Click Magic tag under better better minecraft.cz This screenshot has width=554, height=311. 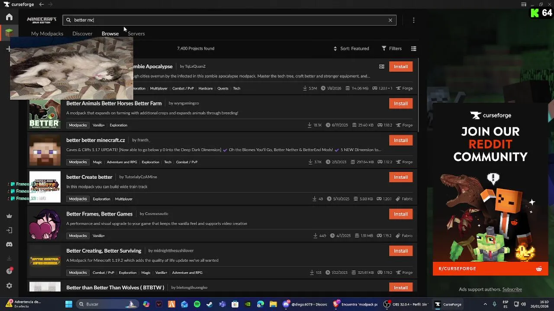[x=97, y=162]
